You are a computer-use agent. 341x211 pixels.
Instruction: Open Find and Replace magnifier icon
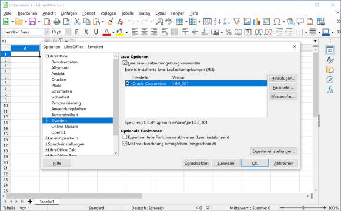(159, 22)
